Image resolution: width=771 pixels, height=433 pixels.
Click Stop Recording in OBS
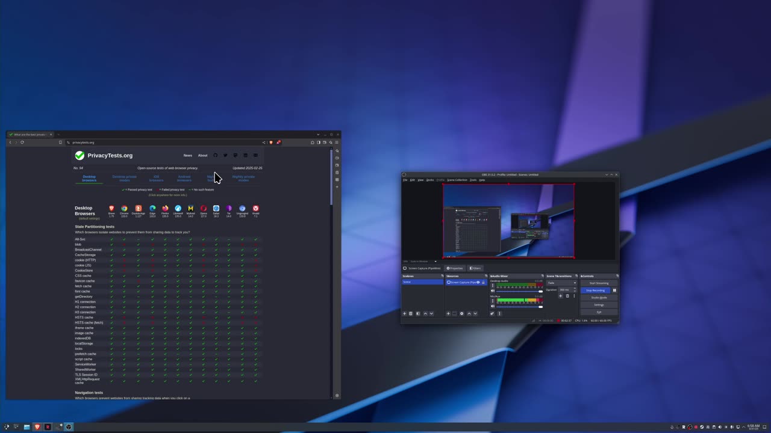pos(595,290)
